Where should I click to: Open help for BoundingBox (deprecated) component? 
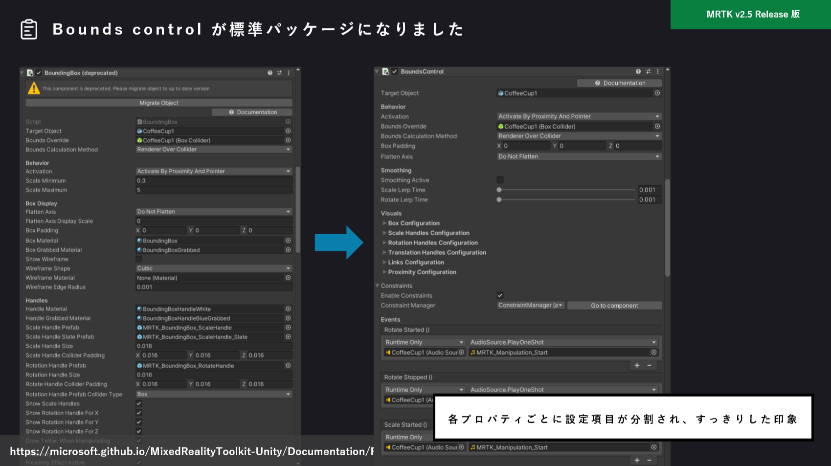tap(270, 73)
